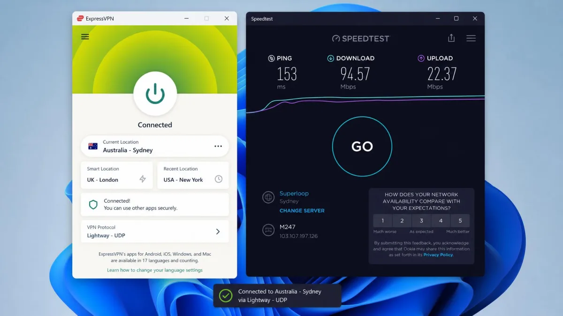The width and height of the screenshot is (563, 316).
Task: Open the VPN Protocol Lightway - UDP setting
Action: (x=155, y=231)
